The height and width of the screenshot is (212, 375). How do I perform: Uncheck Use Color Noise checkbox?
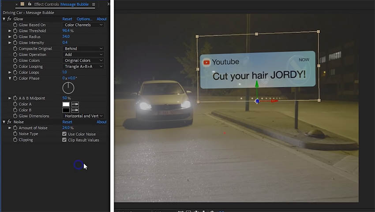coord(64,134)
